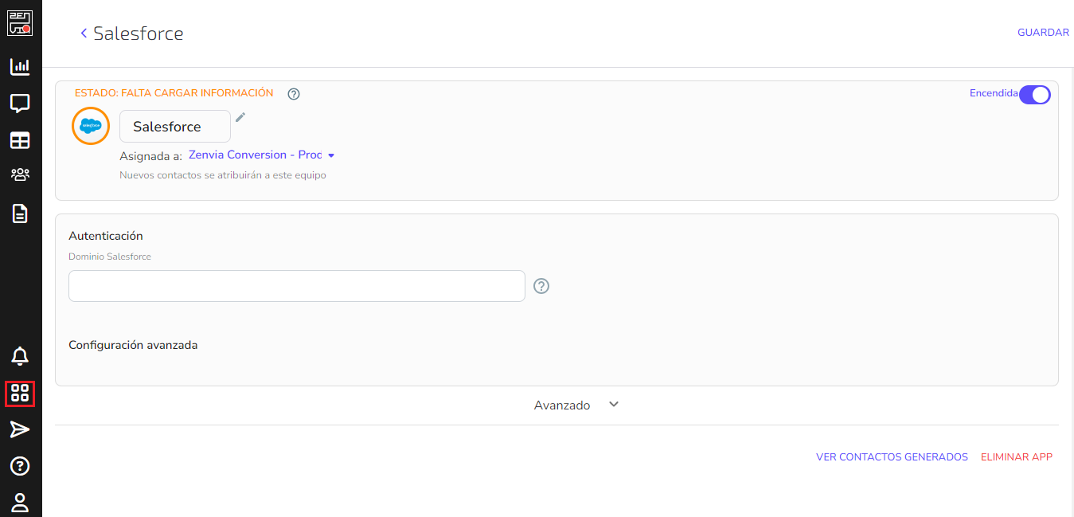Viewport: 1074px width, 517px height.
Task: Expand the Avanzado section
Action: tap(576, 405)
